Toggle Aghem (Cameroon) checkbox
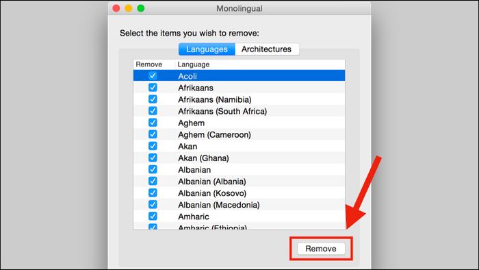Image resolution: width=479 pixels, height=270 pixels. tap(153, 134)
